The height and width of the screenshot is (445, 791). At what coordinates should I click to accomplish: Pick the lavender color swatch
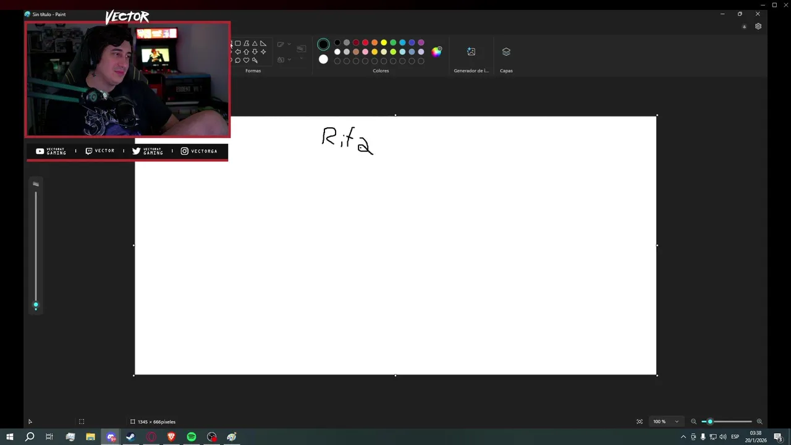coord(421,52)
